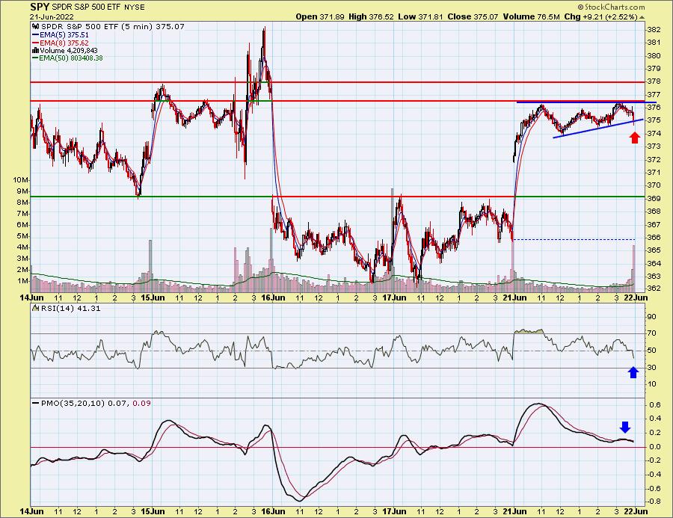
Task: Click the High 376.52 value
Action: 371,16
